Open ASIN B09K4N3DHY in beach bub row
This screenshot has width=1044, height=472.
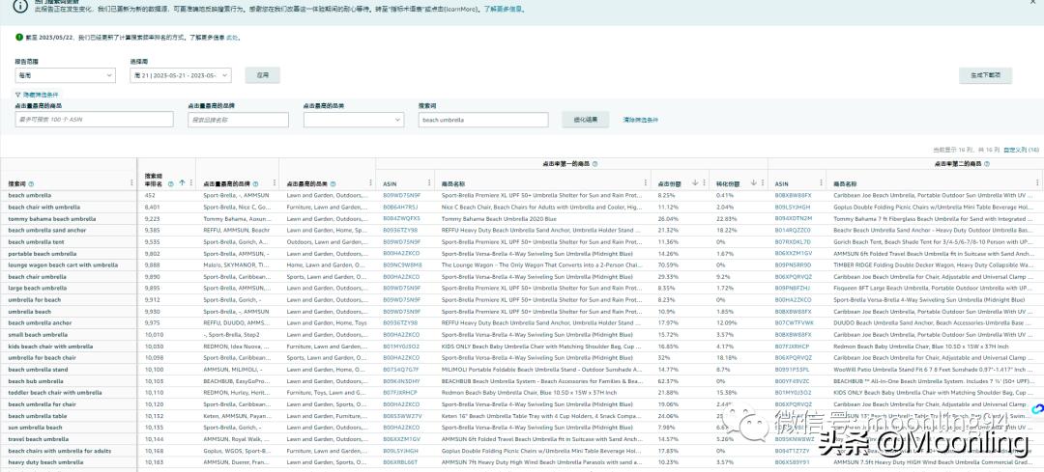(401, 381)
